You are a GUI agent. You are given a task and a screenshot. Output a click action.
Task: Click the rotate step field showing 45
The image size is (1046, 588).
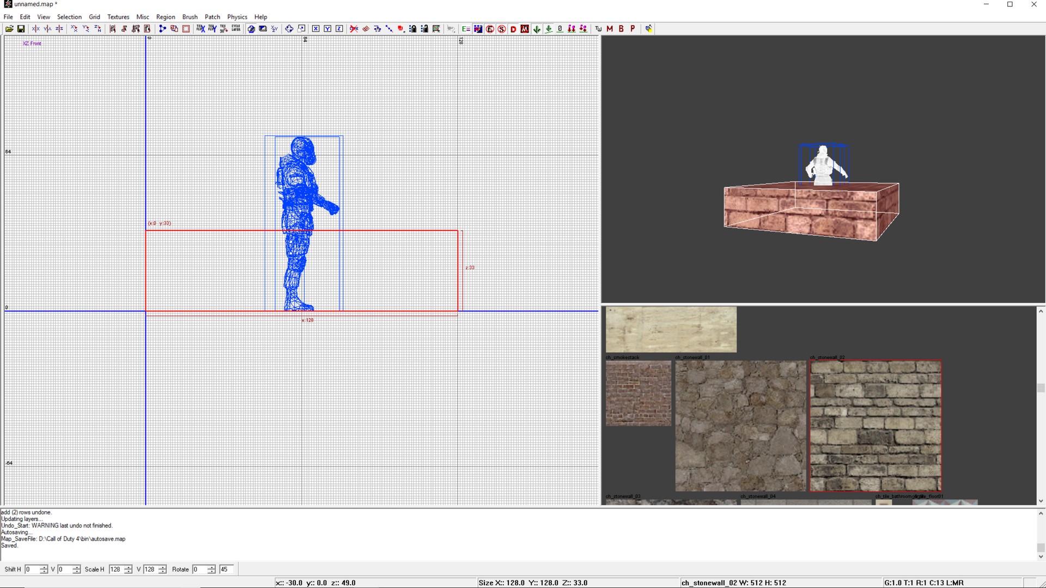(x=226, y=569)
